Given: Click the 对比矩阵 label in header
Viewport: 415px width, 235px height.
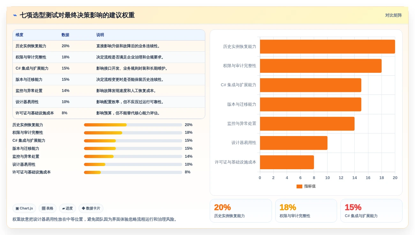Looking at the screenshot, I should (393, 15).
